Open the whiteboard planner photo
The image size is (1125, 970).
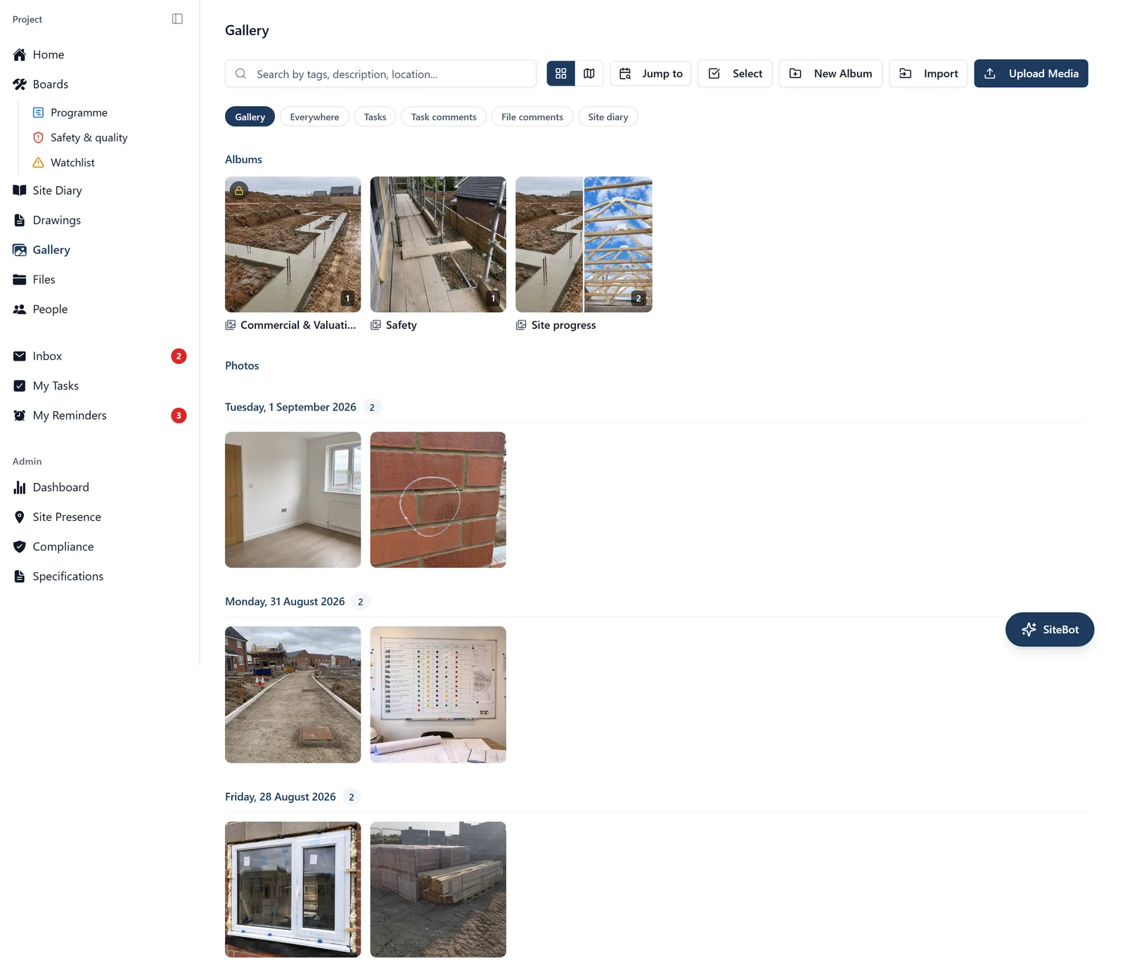[x=438, y=694]
